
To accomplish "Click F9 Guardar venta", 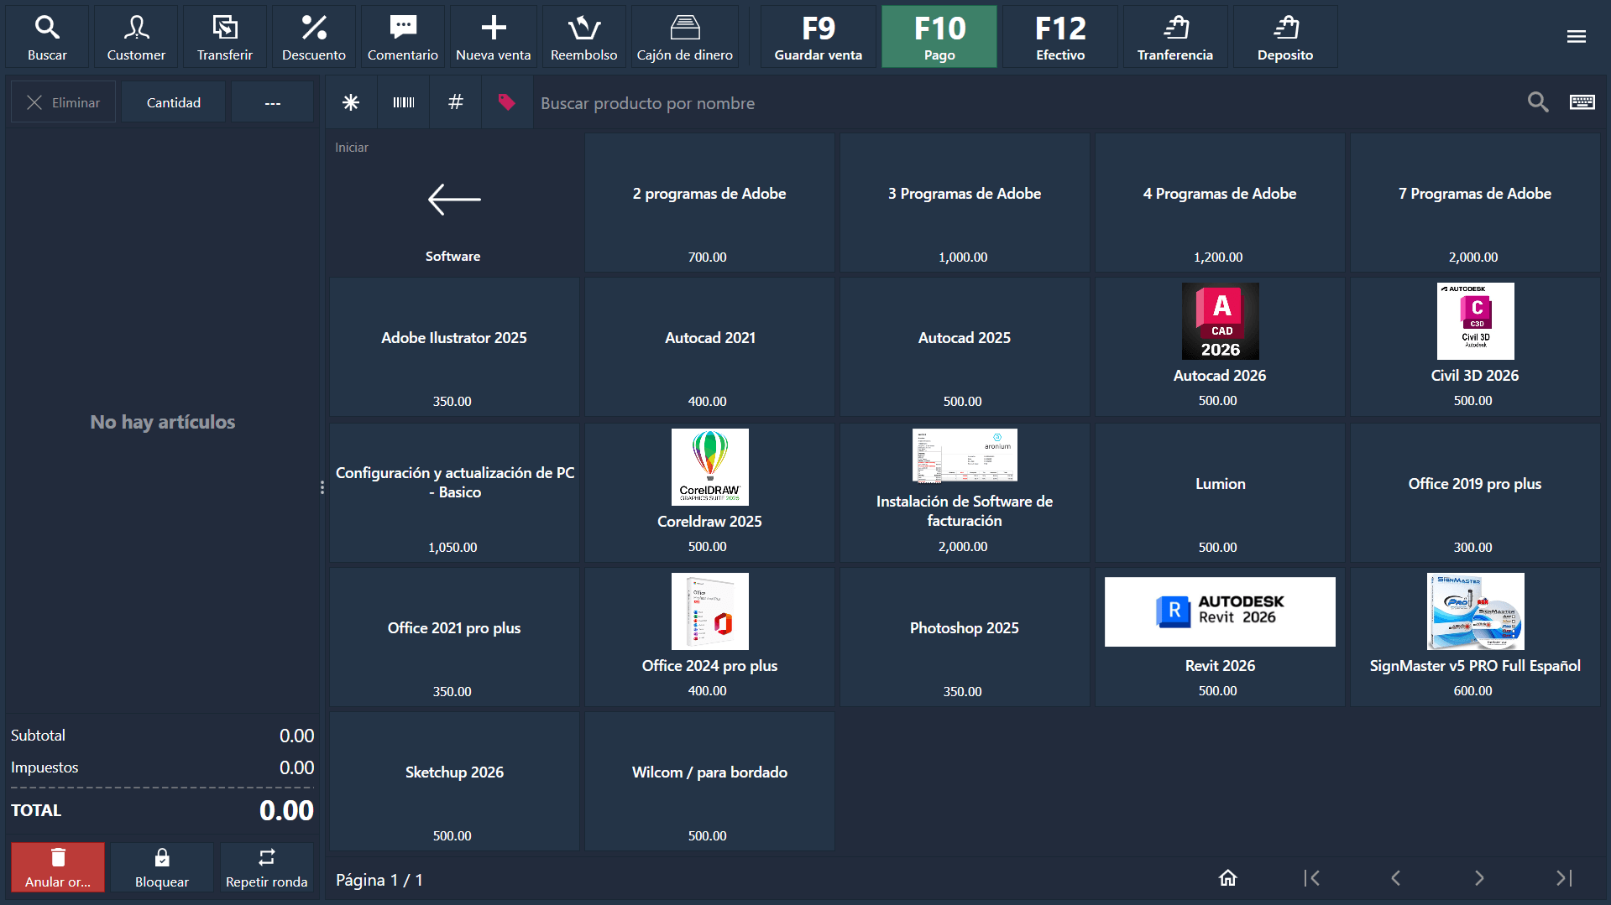I will (819, 37).
